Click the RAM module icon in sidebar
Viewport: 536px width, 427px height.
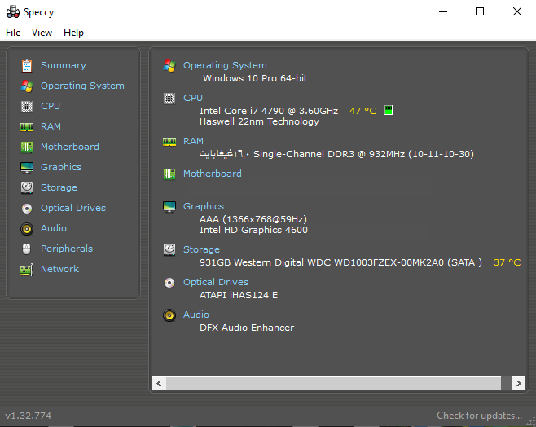click(x=27, y=127)
